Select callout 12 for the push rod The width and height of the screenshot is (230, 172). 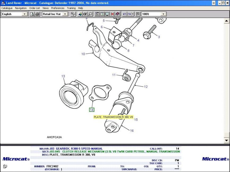point(146,87)
